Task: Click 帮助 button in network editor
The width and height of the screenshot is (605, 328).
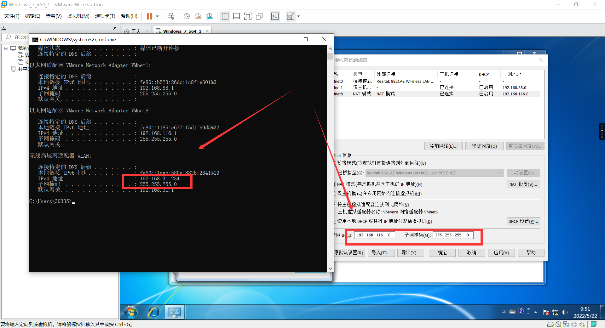Action: click(531, 253)
